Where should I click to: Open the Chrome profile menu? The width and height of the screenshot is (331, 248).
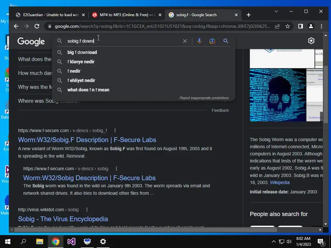tap(311, 26)
